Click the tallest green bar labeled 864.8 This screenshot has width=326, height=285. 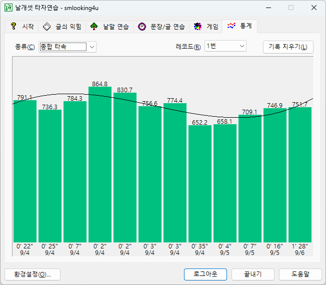pos(100,164)
